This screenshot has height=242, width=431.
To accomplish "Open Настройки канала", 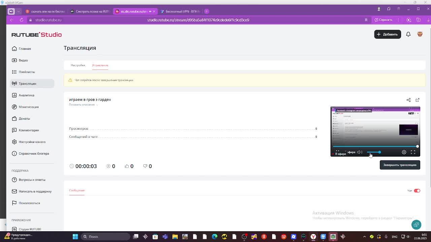I will 32,142.
